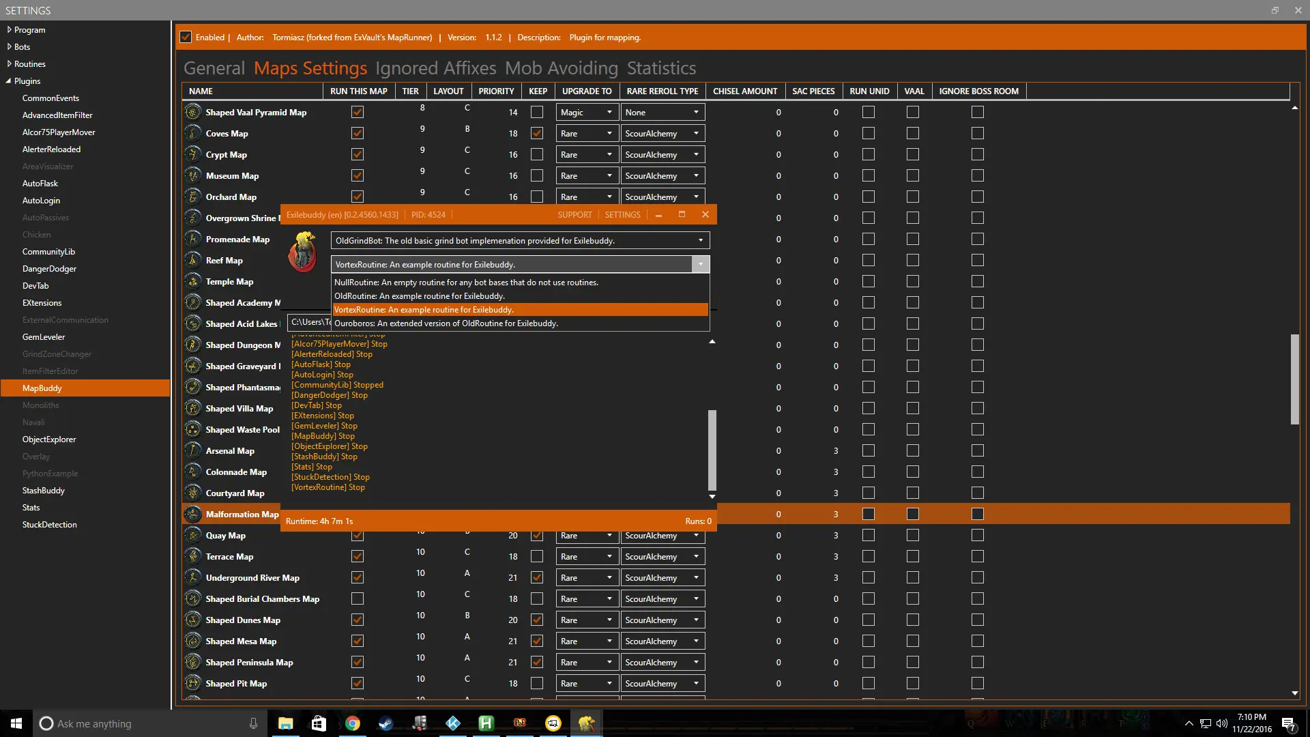Click the Coves Map row icon
This screenshot has width=1310, height=737.
click(193, 133)
